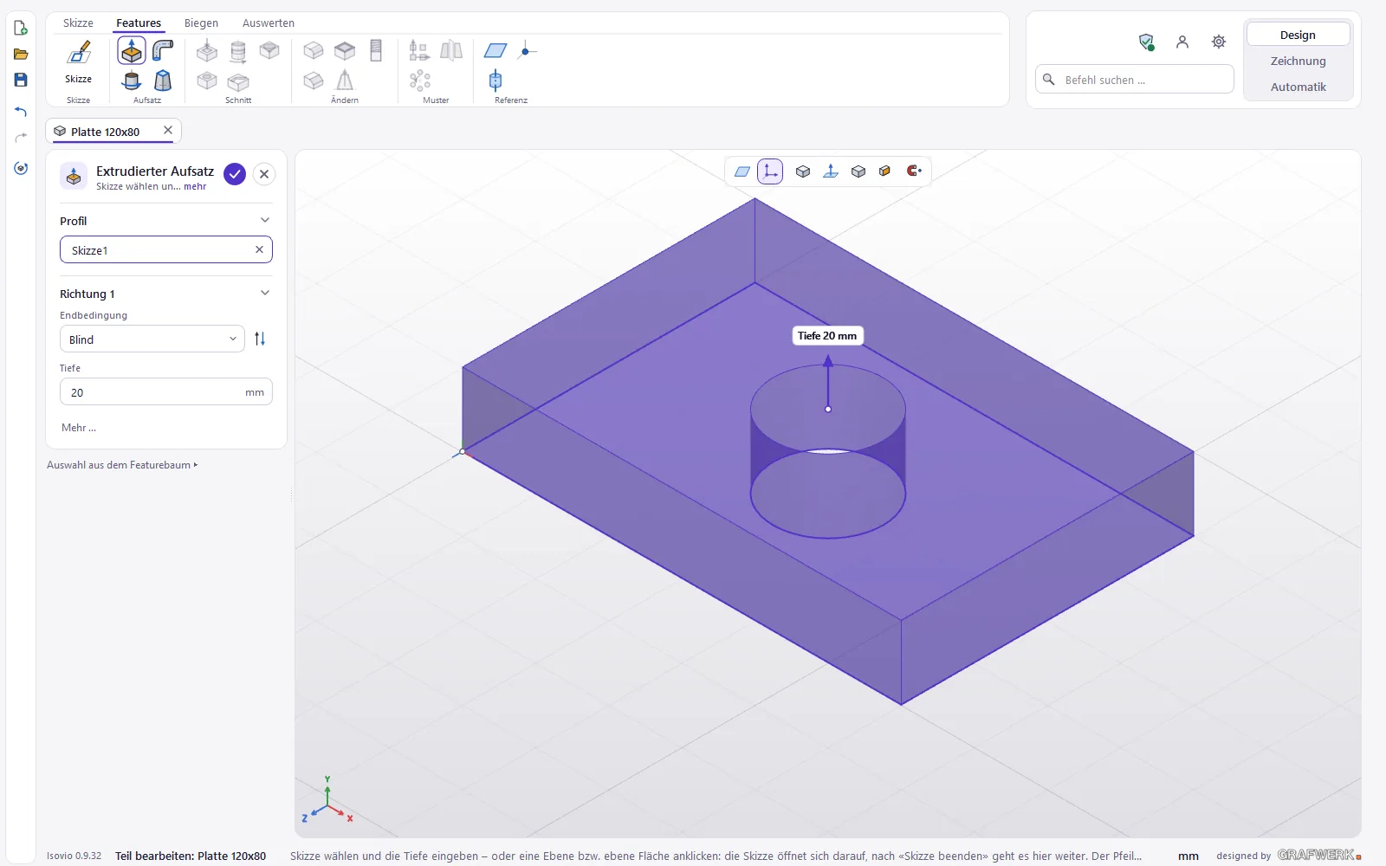1386x866 pixels.
Task: Click the Befehl suchen search field
Action: [1135, 80]
